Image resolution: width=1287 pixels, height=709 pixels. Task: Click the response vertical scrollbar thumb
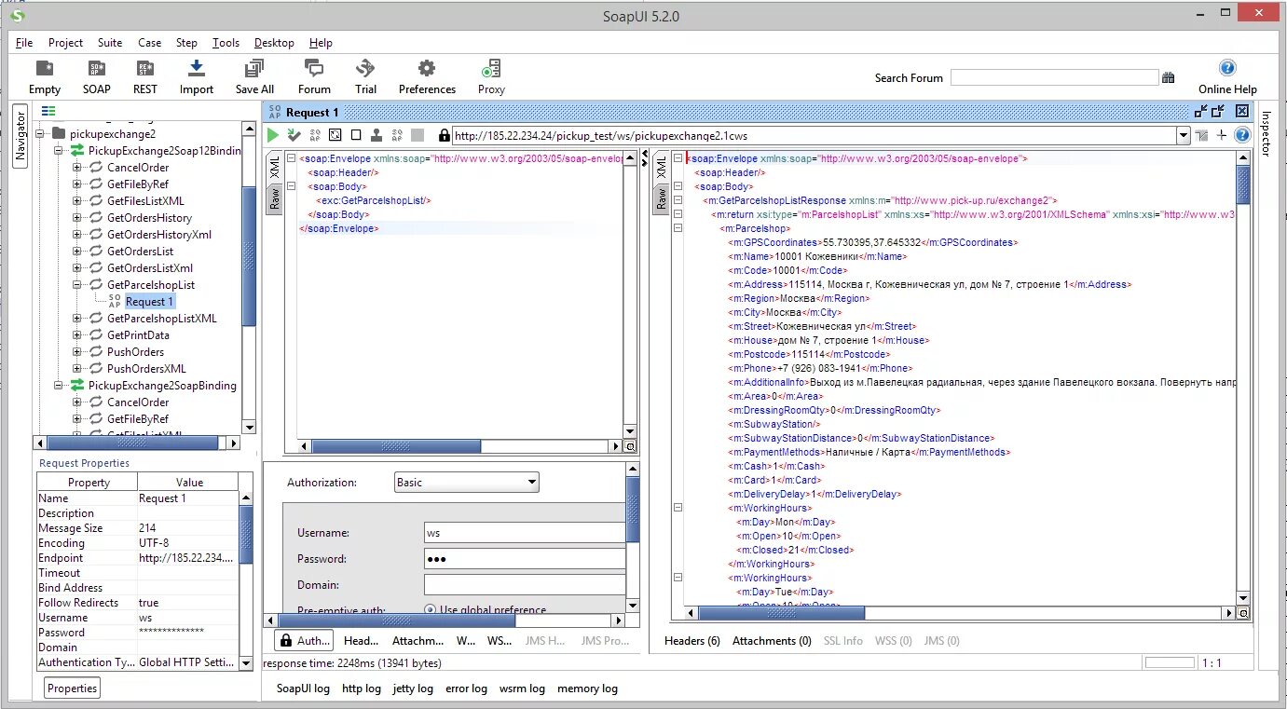point(1242,184)
